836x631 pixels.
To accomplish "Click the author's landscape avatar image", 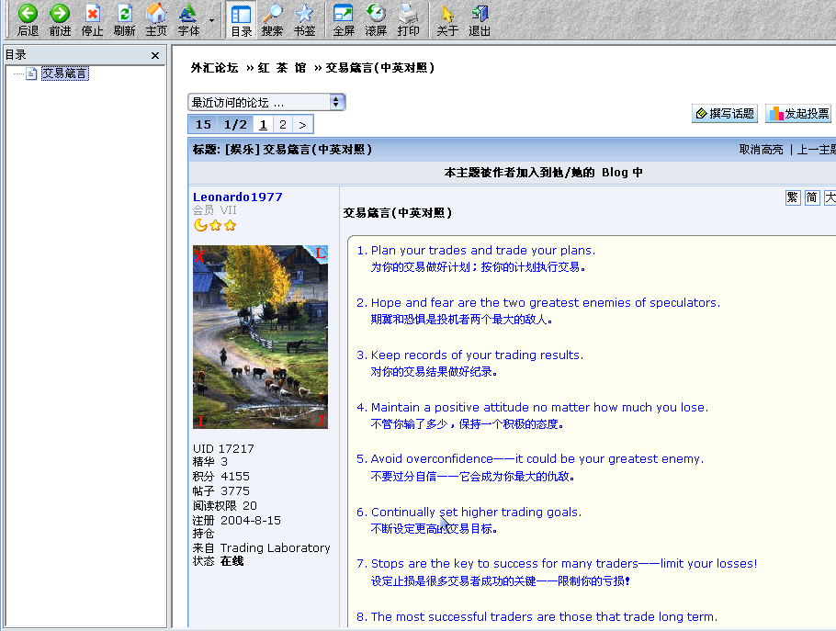I will [x=260, y=336].
